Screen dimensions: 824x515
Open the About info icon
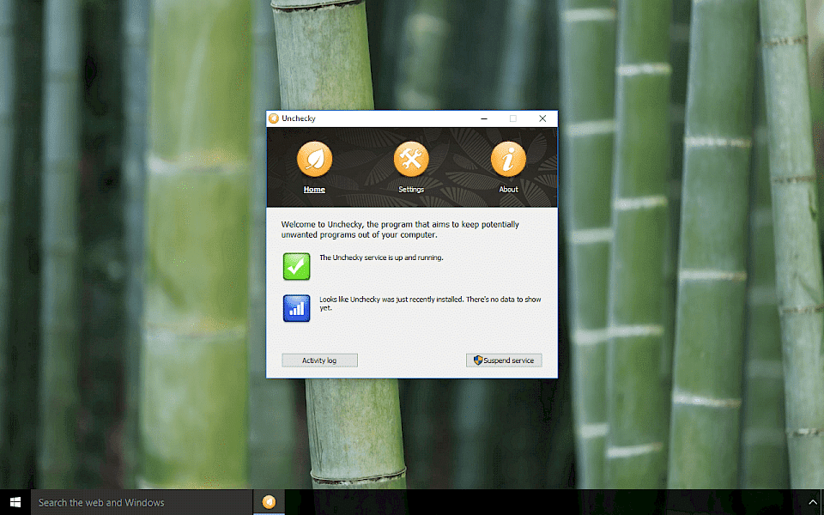coord(508,159)
